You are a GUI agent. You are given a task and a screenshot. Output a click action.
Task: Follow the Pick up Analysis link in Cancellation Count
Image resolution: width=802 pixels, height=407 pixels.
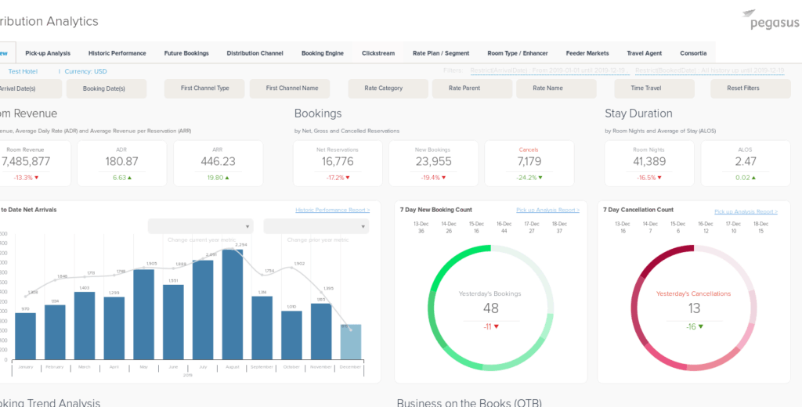[x=746, y=211]
